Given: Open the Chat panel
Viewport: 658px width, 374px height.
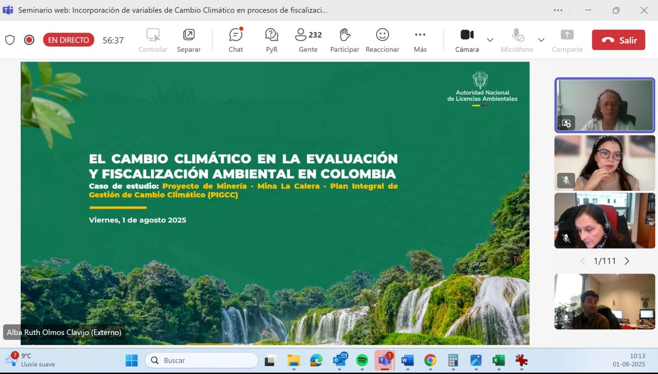Looking at the screenshot, I should click(235, 40).
